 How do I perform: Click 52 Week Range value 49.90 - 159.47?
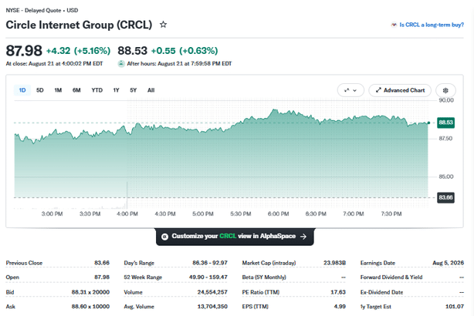pyautogui.click(x=208, y=277)
